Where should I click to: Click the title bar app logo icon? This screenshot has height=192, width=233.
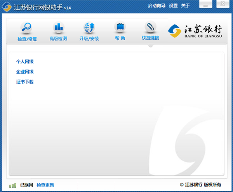pyautogui.click(x=7, y=7)
